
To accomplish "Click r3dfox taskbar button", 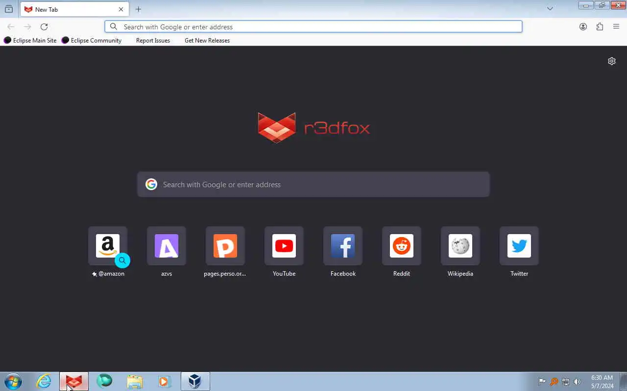I will pos(74,381).
